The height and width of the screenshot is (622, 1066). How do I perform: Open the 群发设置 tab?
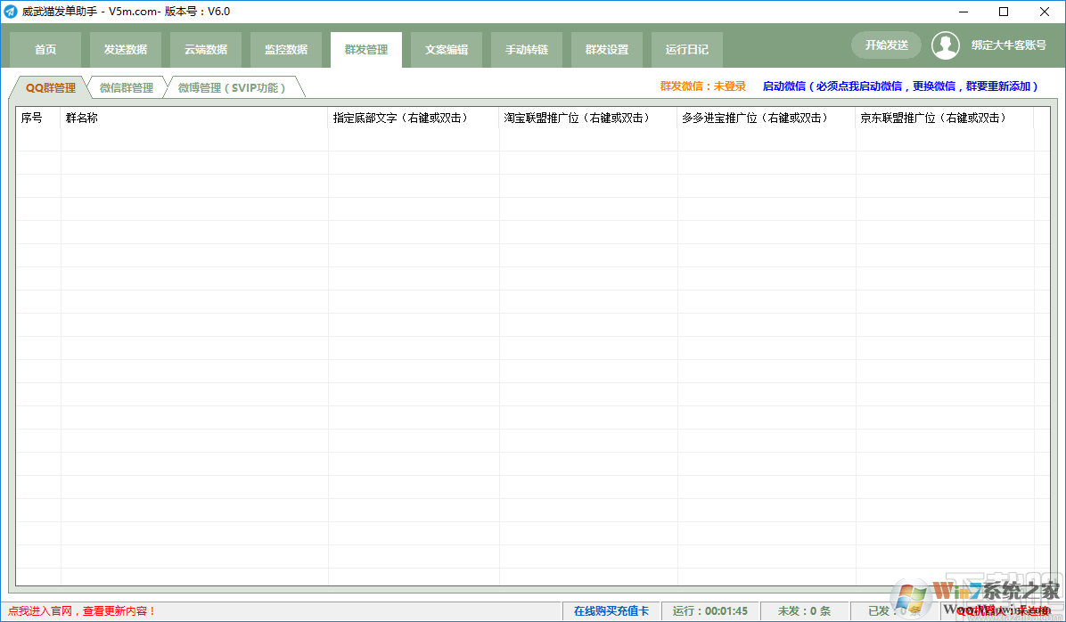tap(607, 50)
